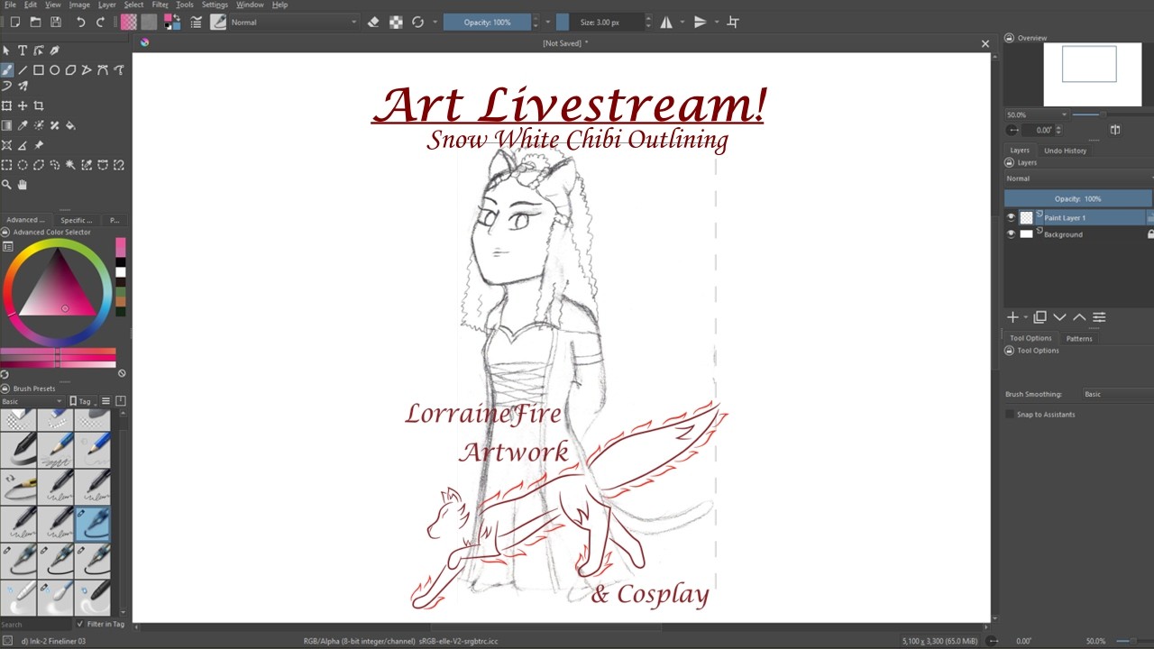The width and height of the screenshot is (1154, 649).
Task: Hide Paint Layer 1 visibility eye
Action: click(x=1011, y=217)
